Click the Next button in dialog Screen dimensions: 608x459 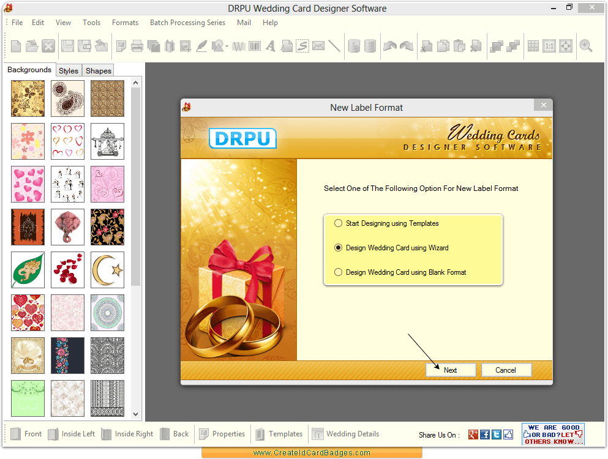[451, 370]
